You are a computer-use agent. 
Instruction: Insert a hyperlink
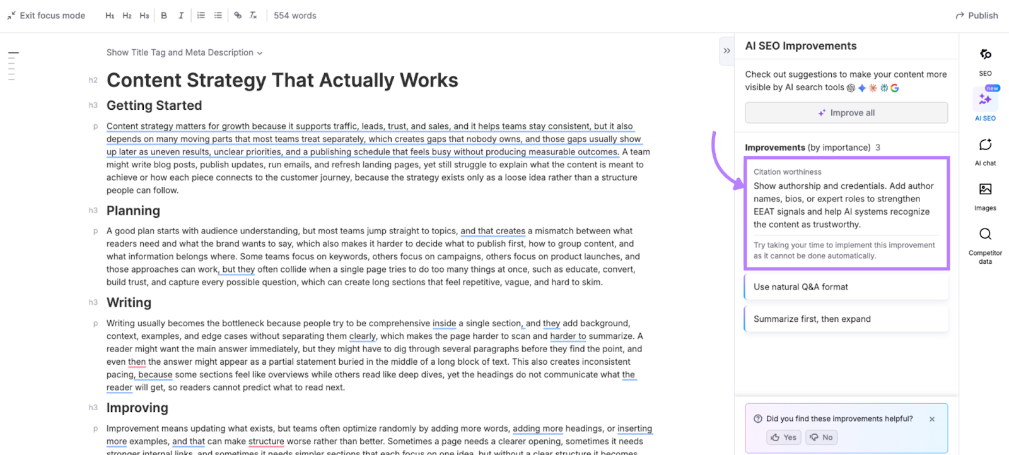click(x=237, y=15)
